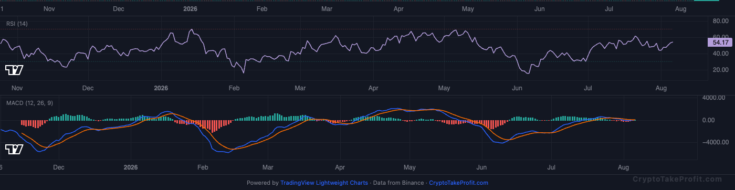
Task: Click the Aug label on RSI time axis
Action: [x=661, y=88]
